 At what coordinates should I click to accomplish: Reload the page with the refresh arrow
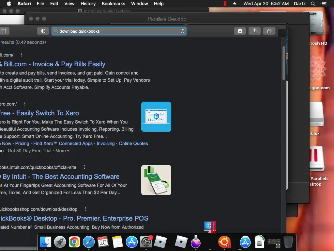tap(182, 31)
